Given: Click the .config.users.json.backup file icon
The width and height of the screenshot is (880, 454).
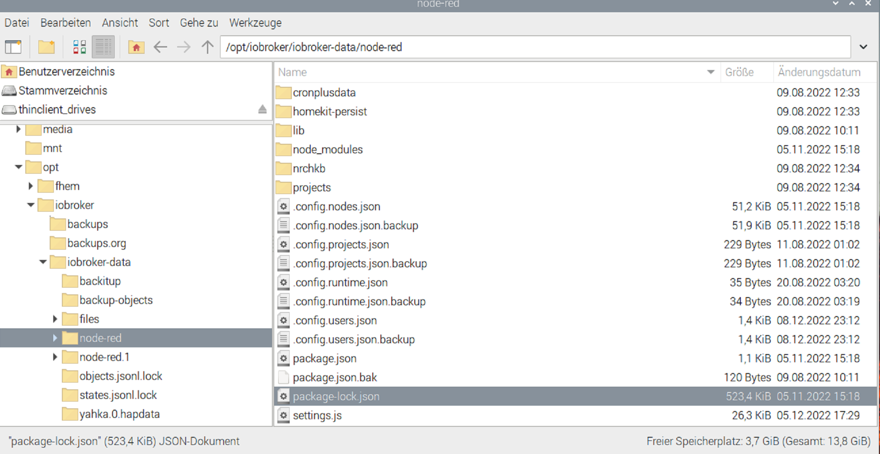Looking at the screenshot, I should (x=283, y=340).
